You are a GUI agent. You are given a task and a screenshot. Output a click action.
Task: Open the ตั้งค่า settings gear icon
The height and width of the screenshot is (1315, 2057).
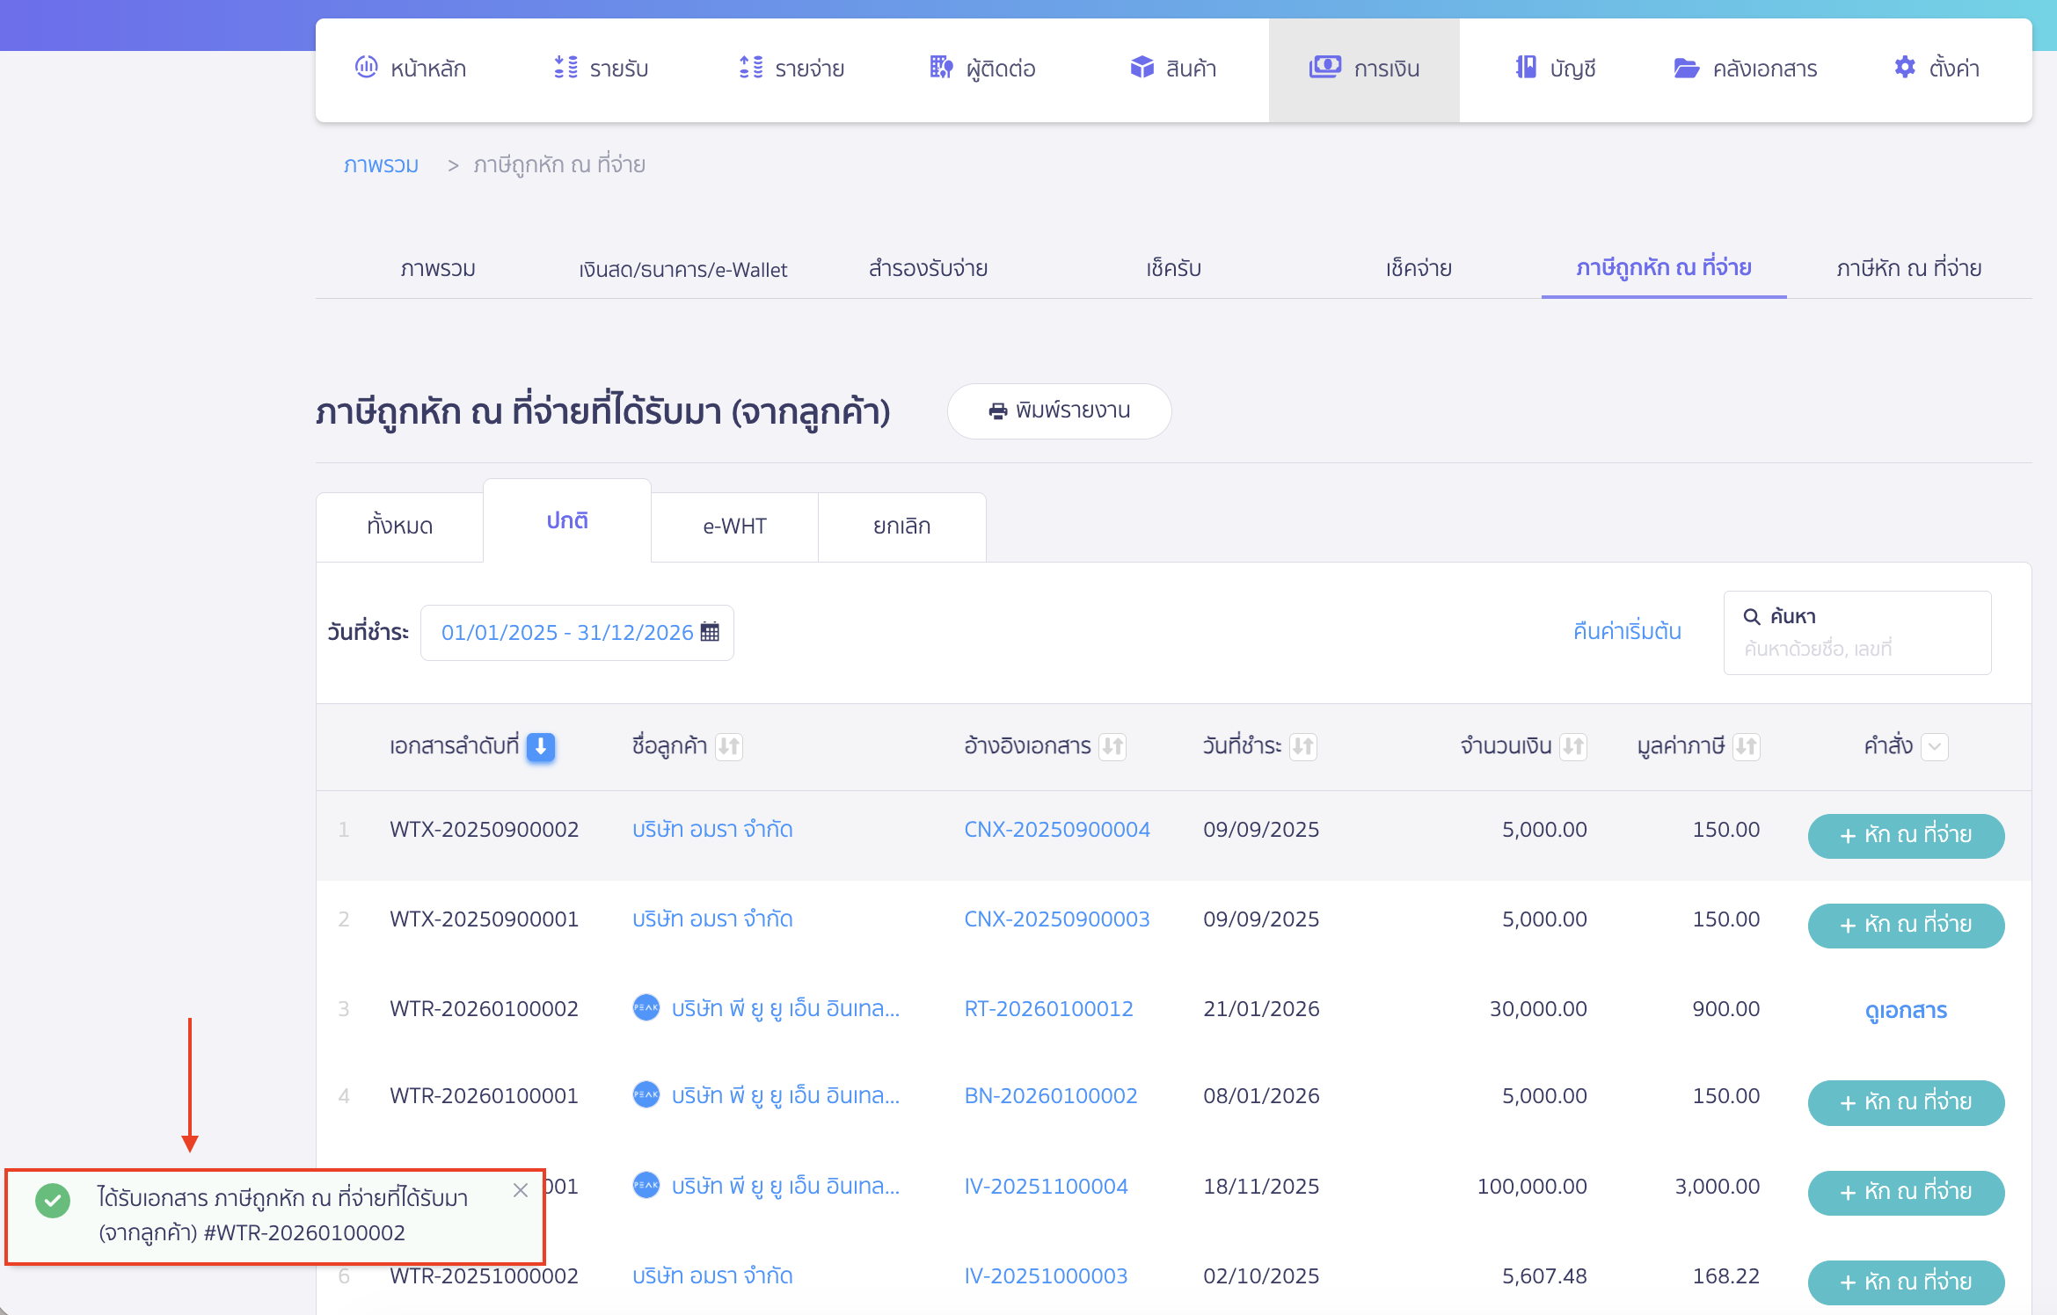click(x=1904, y=68)
